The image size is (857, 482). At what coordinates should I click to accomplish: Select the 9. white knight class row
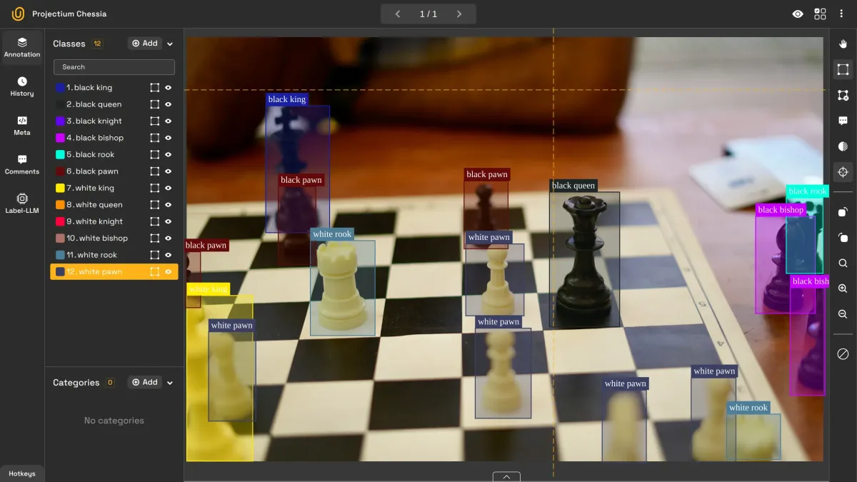point(114,221)
